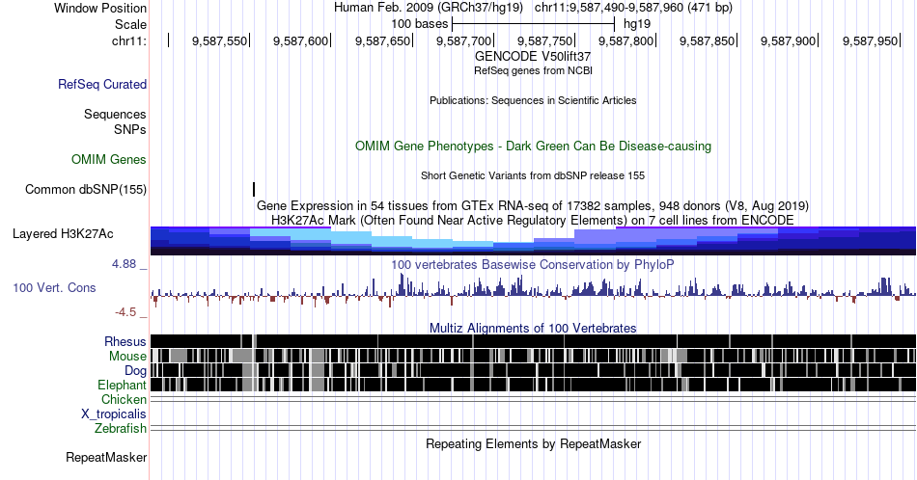
Task: Click Multiz Alignments of 100 Vertebrates title
Action: coord(533,328)
